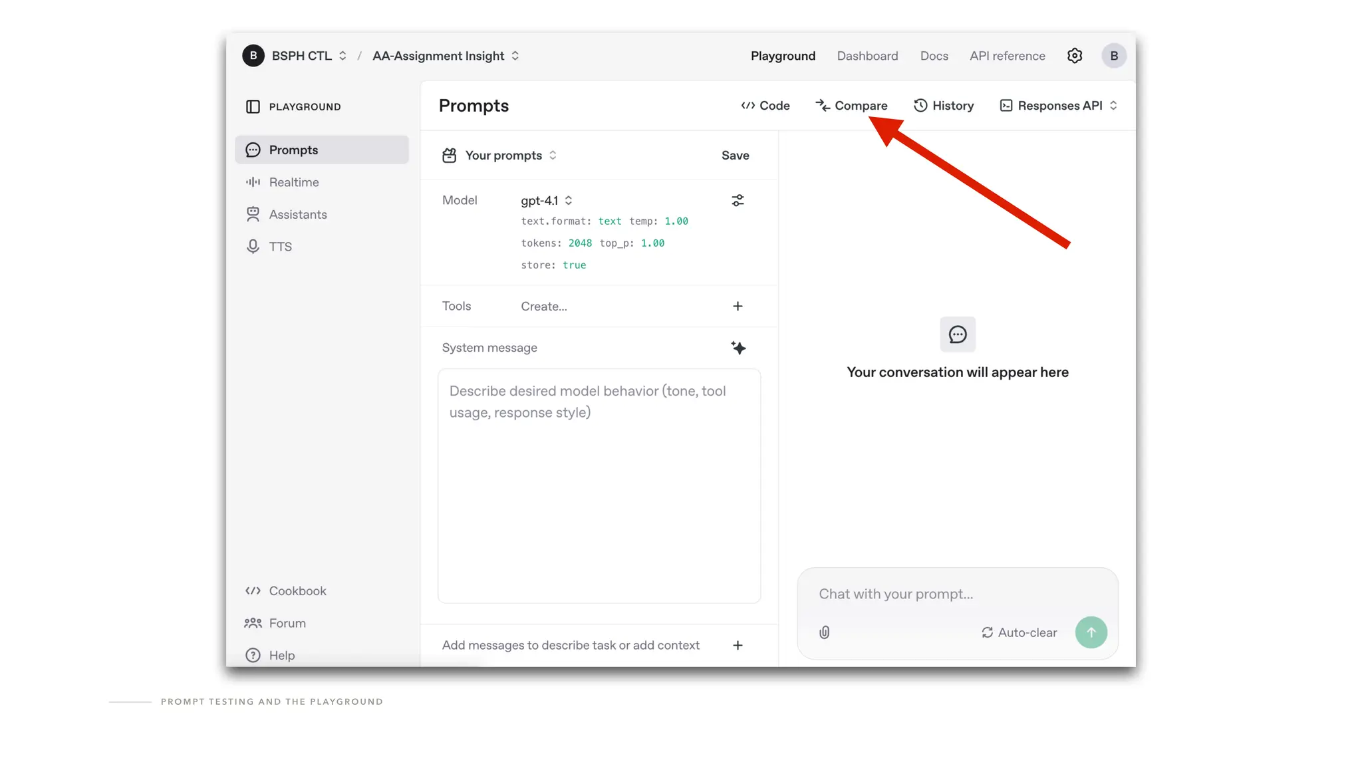The image size is (1362, 766).
Task: Open the AA-Assignment Insight project selector
Action: pos(446,56)
